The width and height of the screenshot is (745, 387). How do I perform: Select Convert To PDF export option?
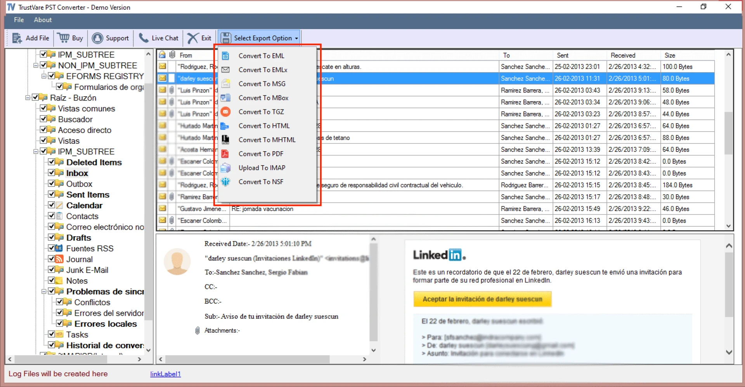tap(261, 154)
